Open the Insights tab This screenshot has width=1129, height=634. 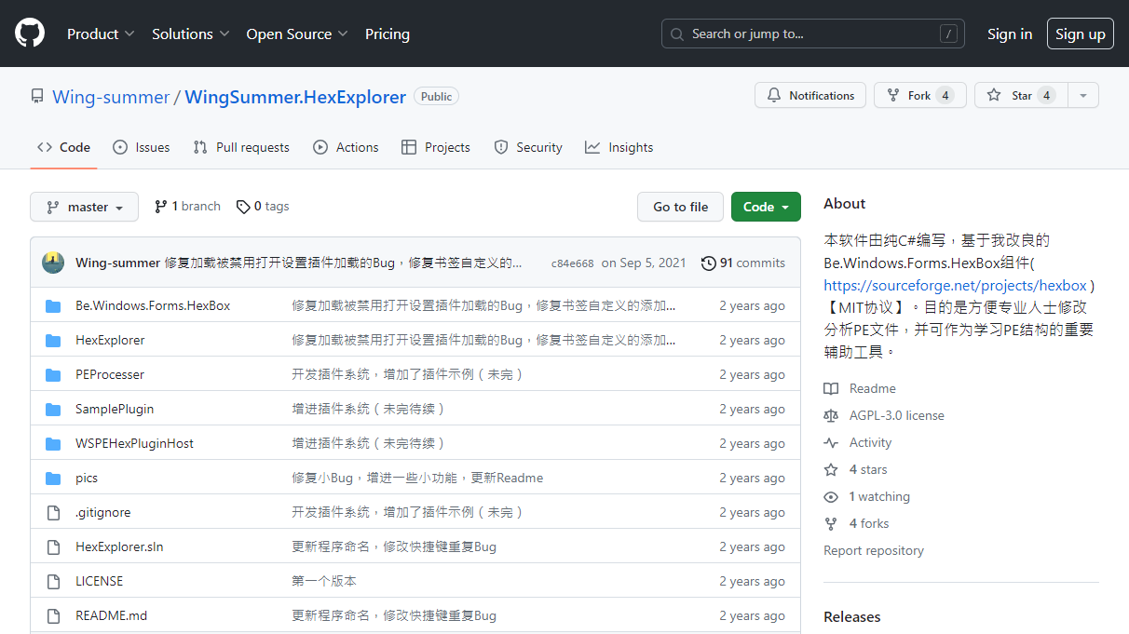point(619,147)
